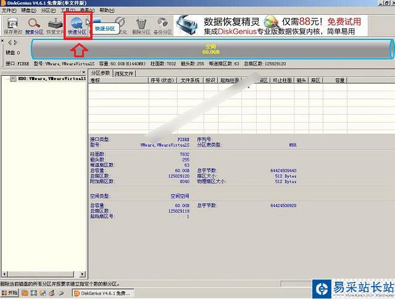Open the 搜索分区 search partition tool
395x299 pixels.
pos(34,26)
